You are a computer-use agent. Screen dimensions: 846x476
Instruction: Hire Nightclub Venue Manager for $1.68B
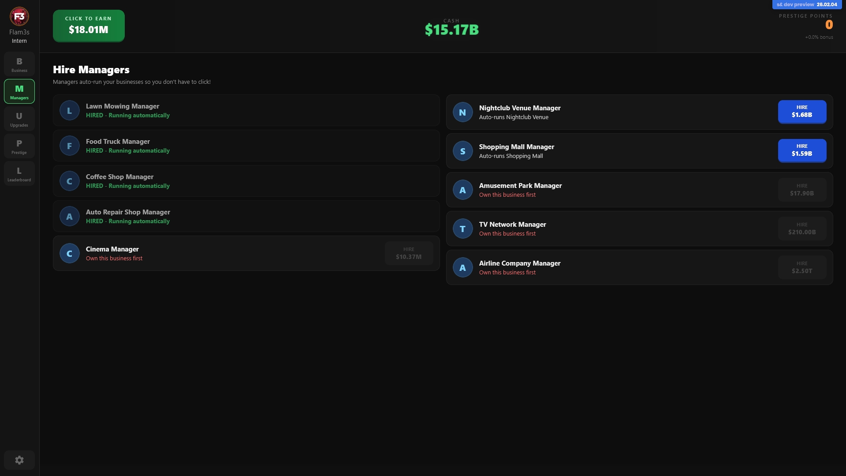pyautogui.click(x=801, y=112)
